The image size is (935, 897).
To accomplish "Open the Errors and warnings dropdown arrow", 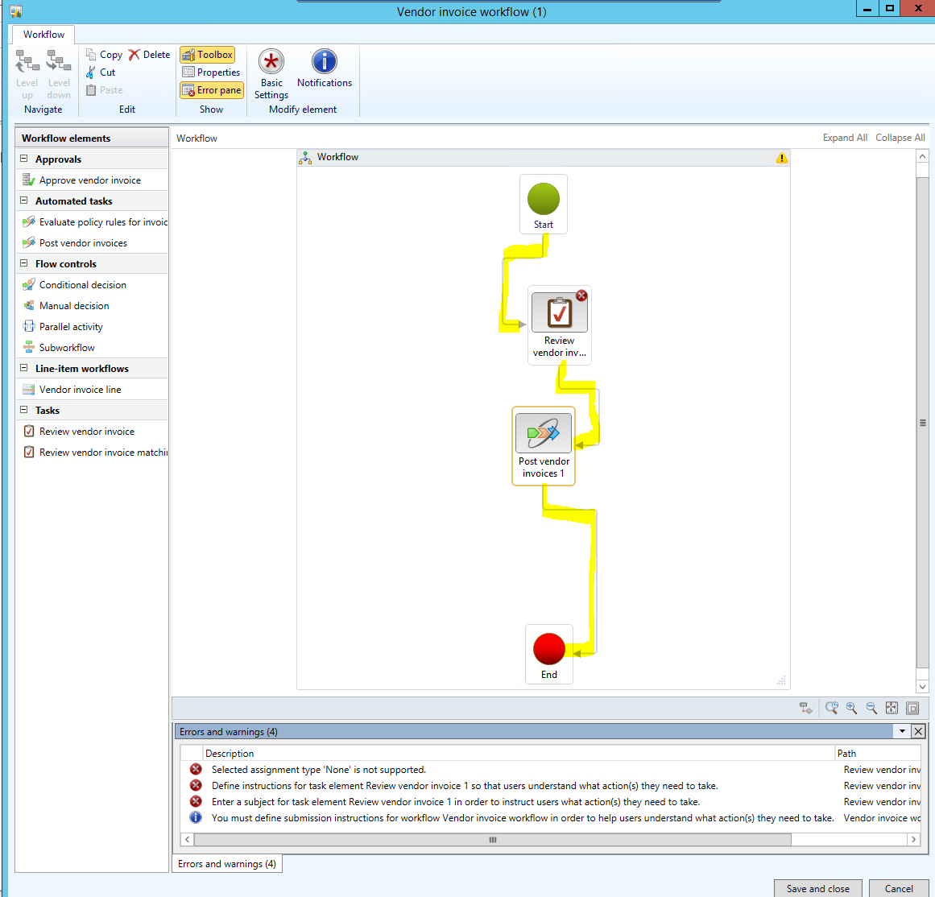I will 902,731.
